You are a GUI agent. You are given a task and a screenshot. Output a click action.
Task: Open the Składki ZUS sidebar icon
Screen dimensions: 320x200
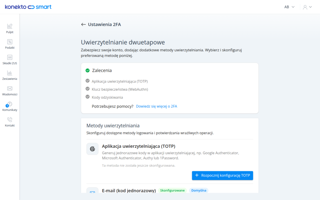click(x=10, y=57)
